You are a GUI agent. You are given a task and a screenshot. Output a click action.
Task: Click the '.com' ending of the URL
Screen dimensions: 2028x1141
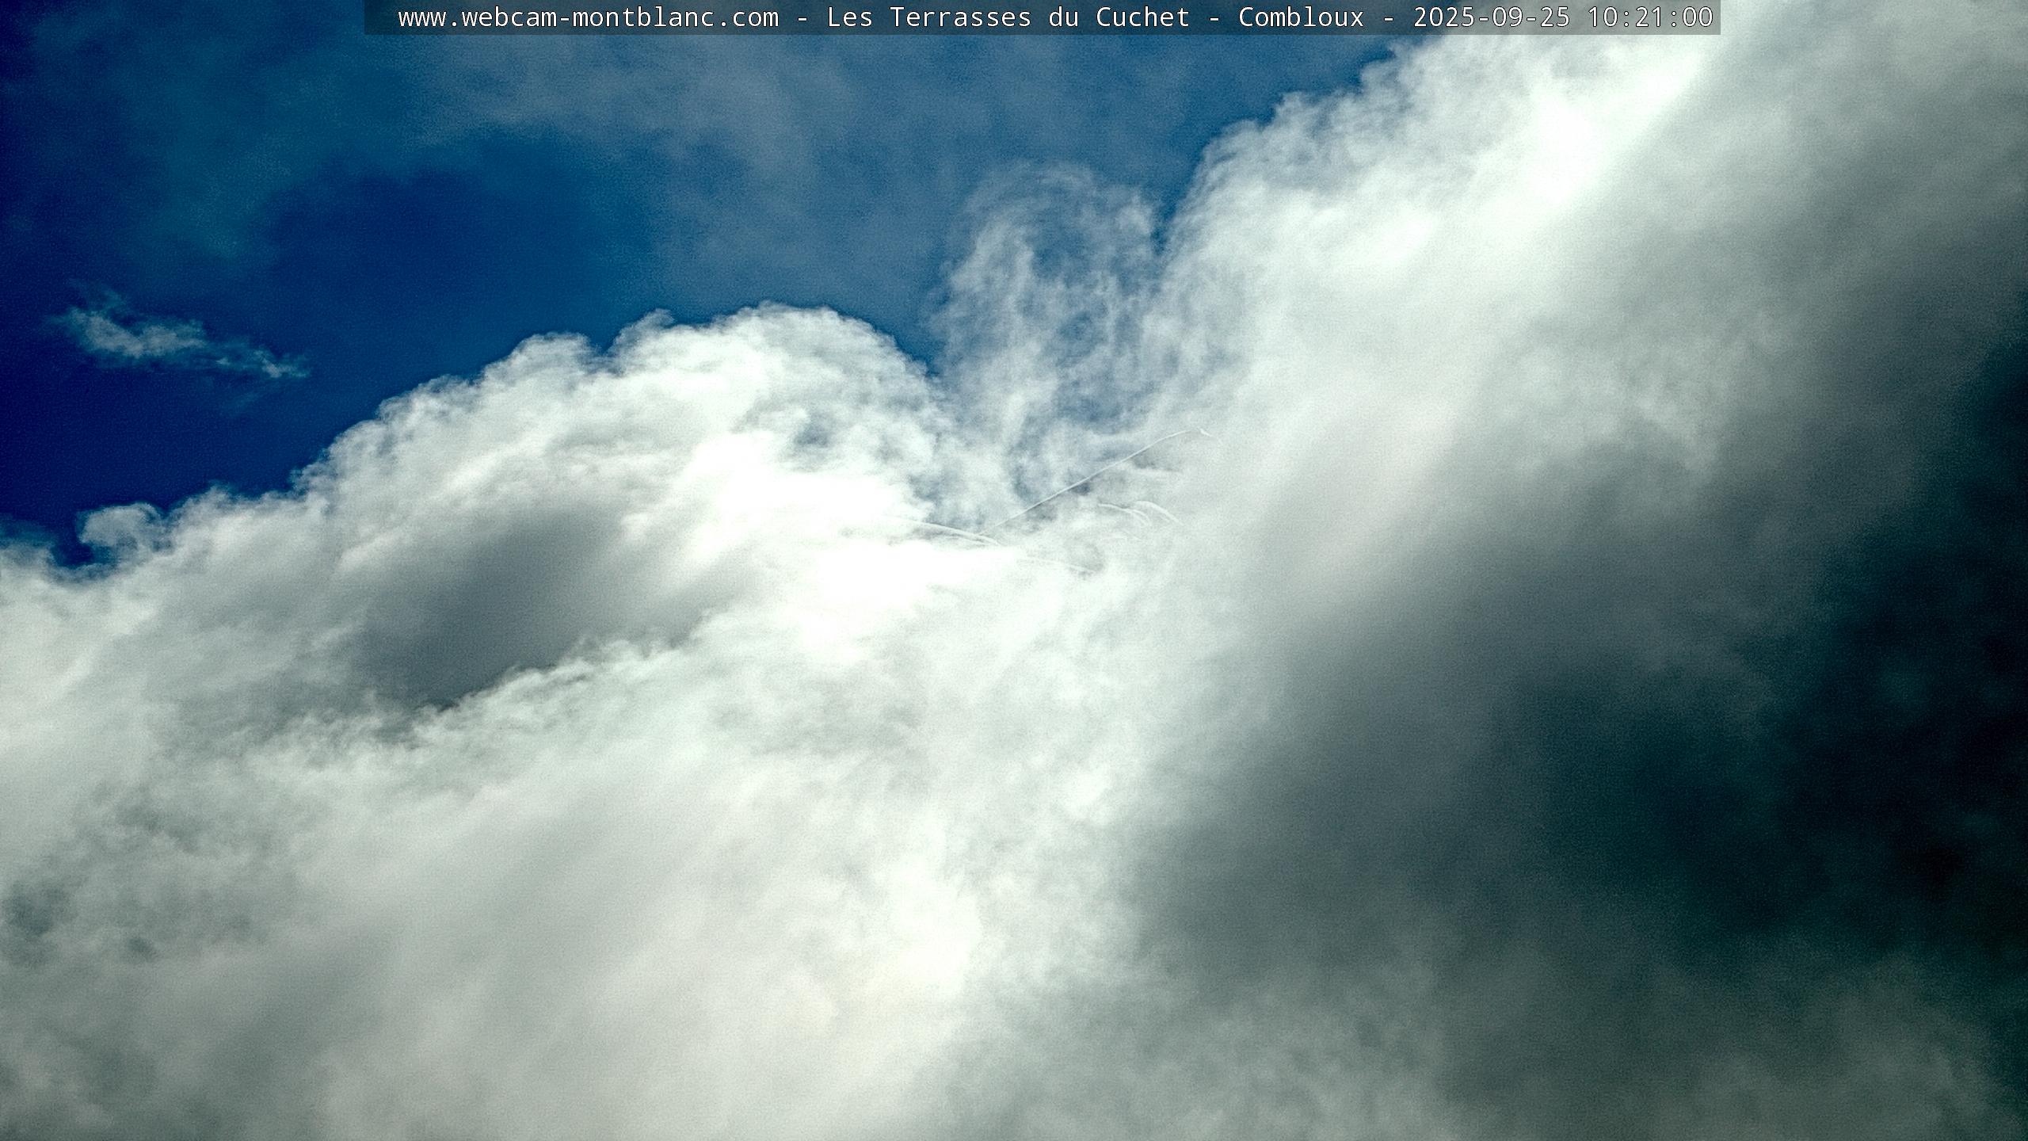pyautogui.click(x=747, y=17)
